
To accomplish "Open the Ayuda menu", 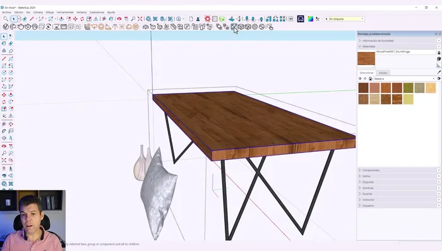I will (x=111, y=13).
